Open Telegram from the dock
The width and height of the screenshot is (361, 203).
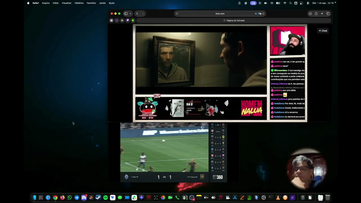click(77, 198)
